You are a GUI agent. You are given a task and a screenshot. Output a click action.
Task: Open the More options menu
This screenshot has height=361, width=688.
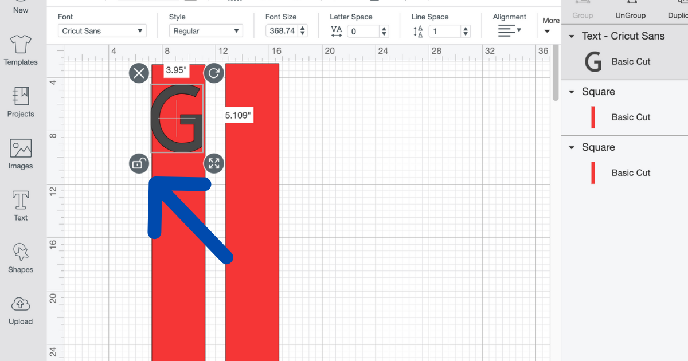[550, 26]
